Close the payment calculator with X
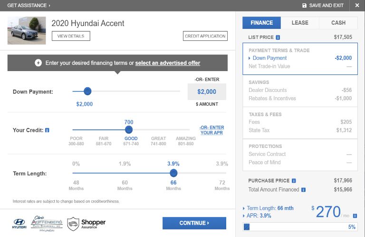The width and height of the screenshot is (365, 237). tap(357, 5)
